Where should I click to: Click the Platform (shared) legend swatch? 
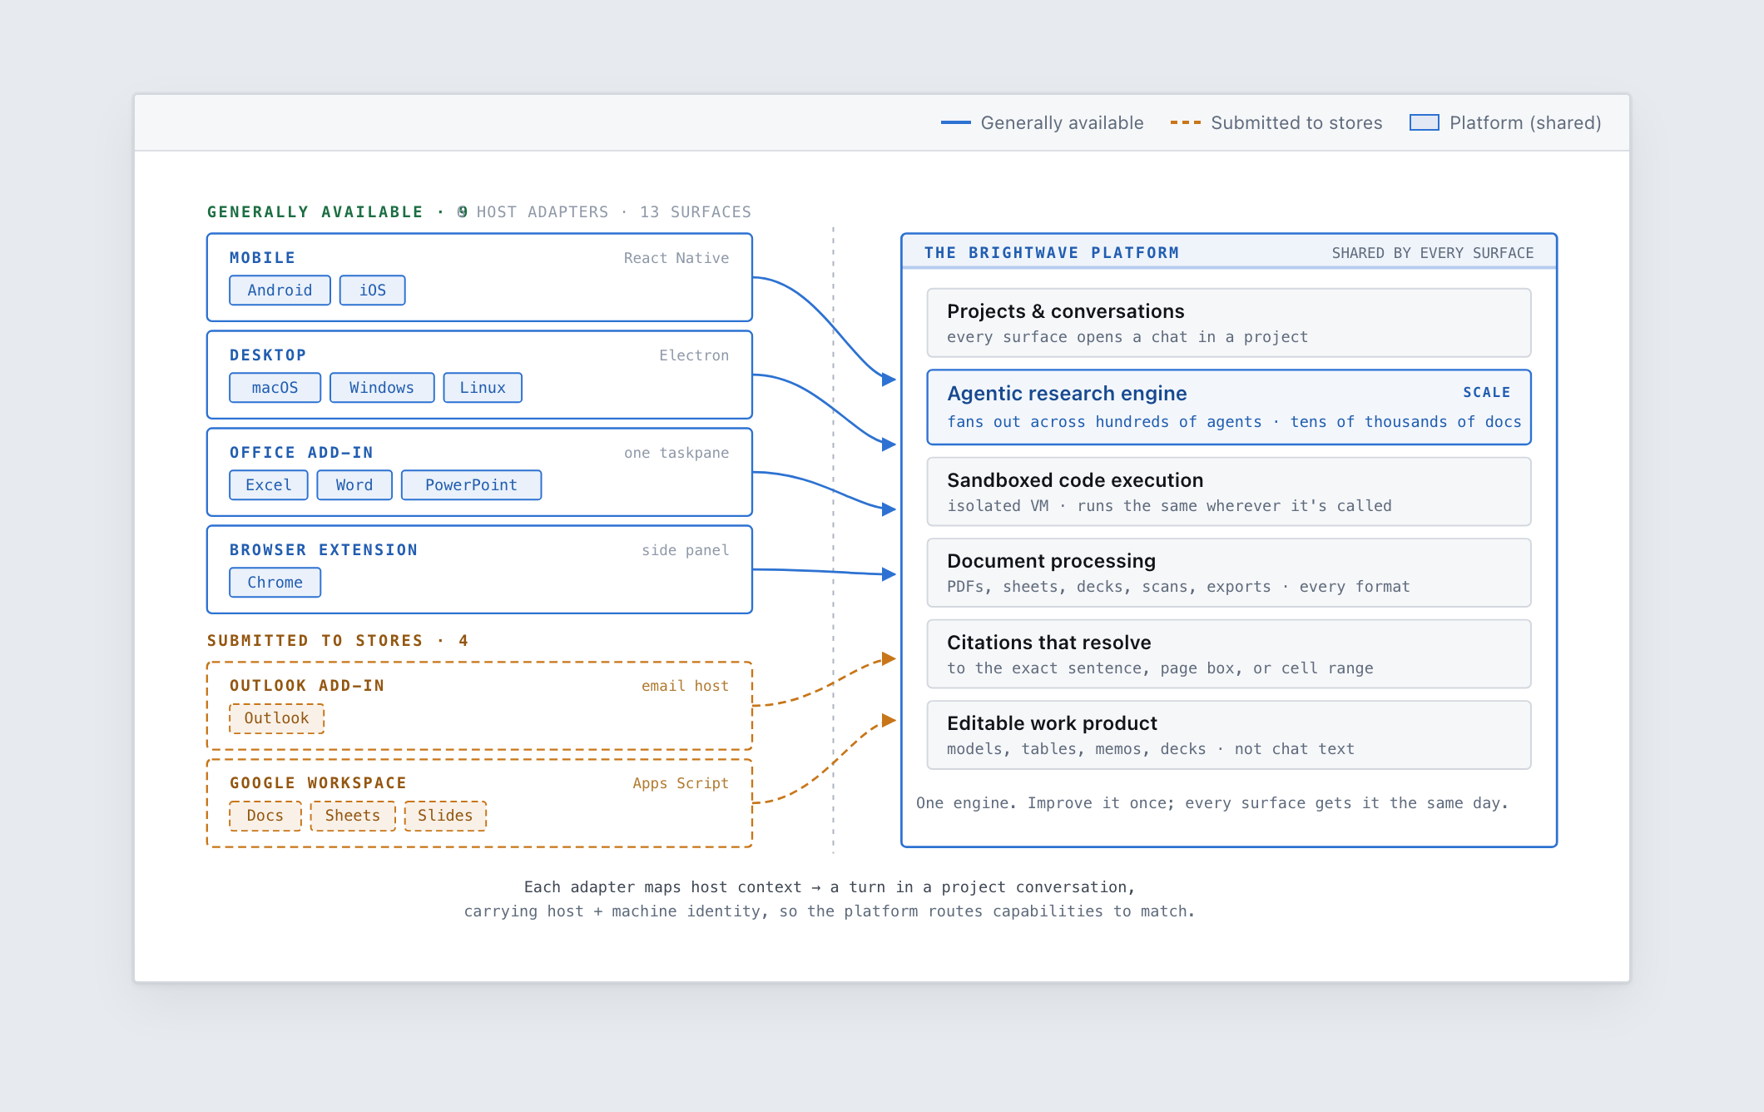pyautogui.click(x=1425, y=122)
